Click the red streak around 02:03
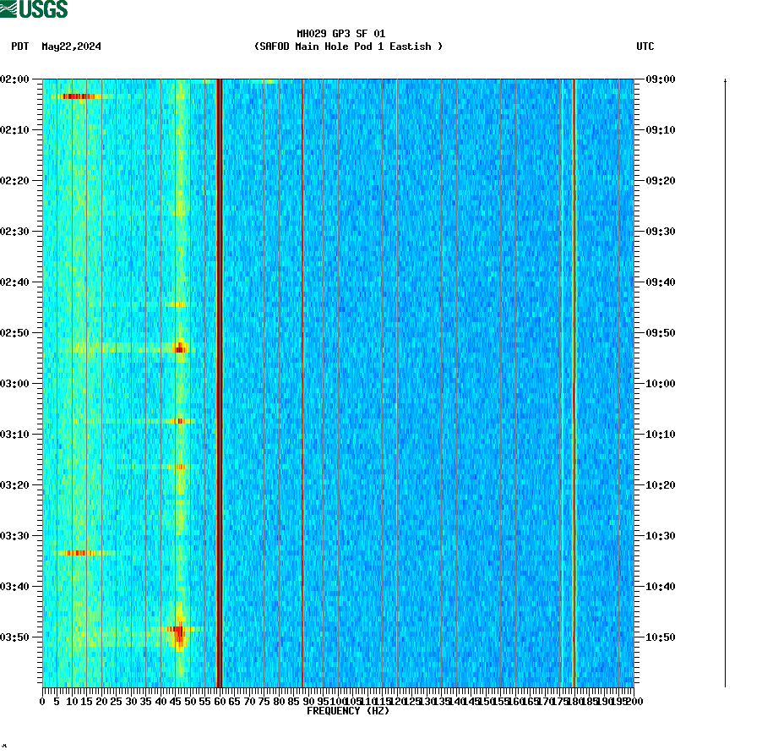This screenshot has width=762, height=755. [x=80, y=96]
